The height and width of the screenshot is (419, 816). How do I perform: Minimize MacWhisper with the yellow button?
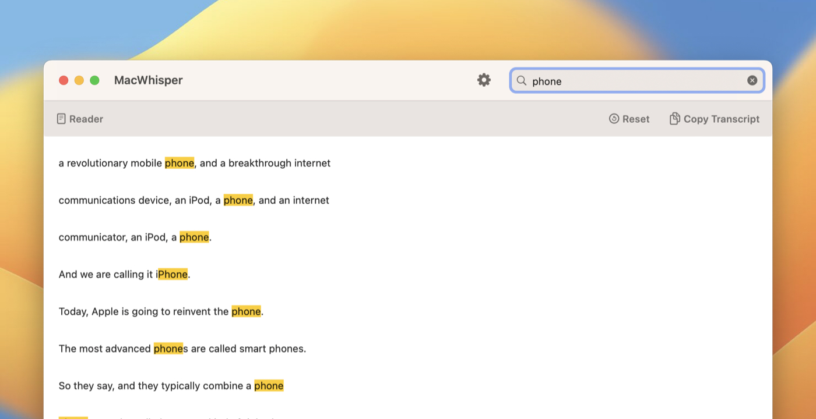[x=79, y=80]
